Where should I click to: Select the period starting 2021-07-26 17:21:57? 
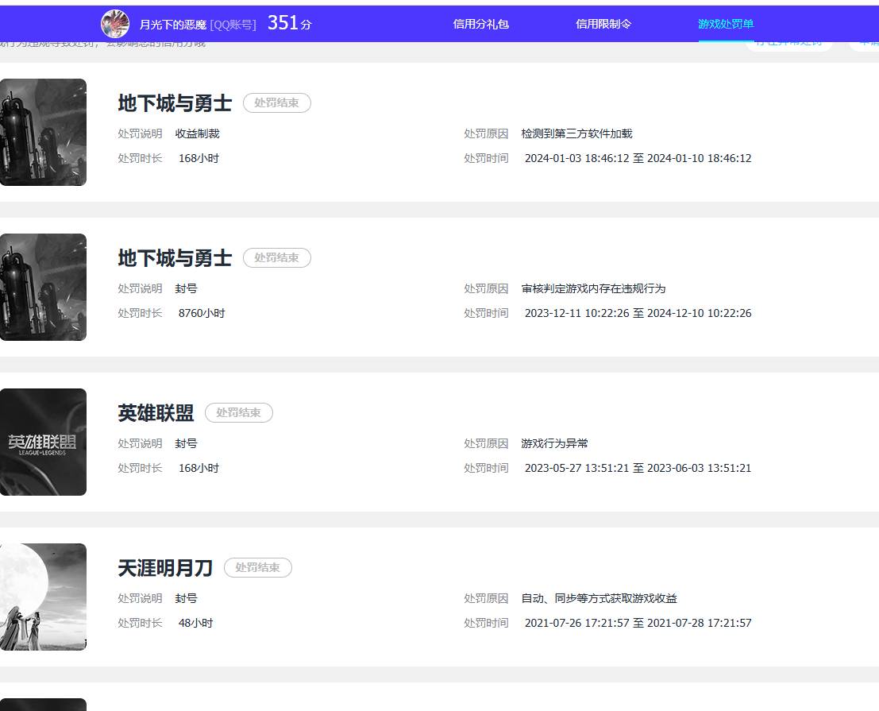[638, 622]
